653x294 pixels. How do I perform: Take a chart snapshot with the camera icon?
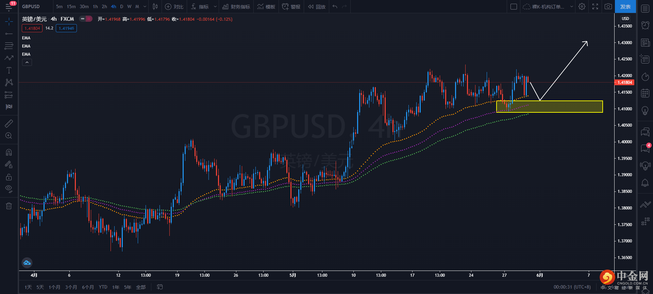pos(608,6)
